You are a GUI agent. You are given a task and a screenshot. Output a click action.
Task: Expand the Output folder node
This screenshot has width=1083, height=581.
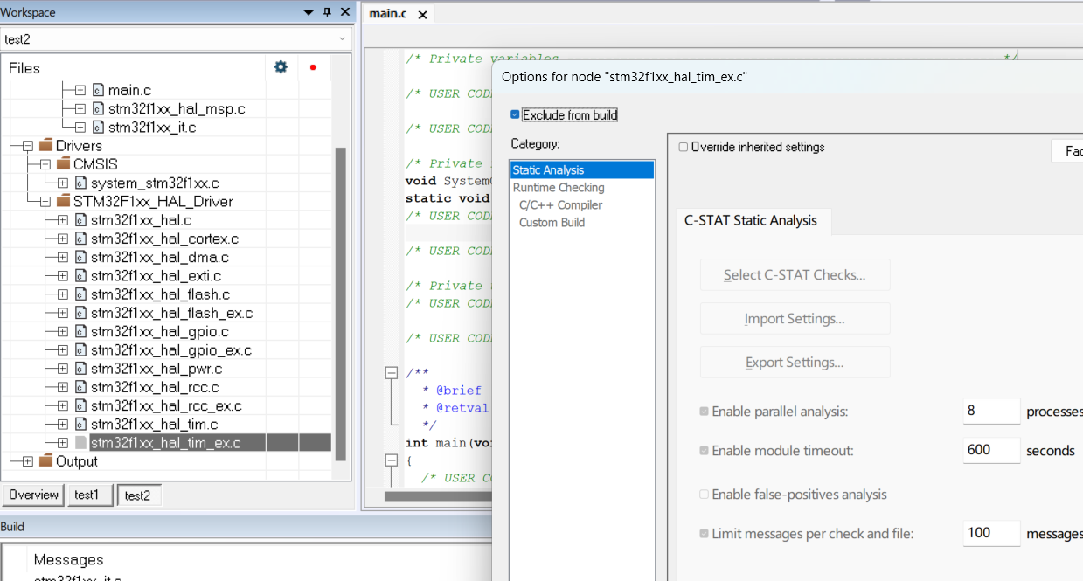27,460
